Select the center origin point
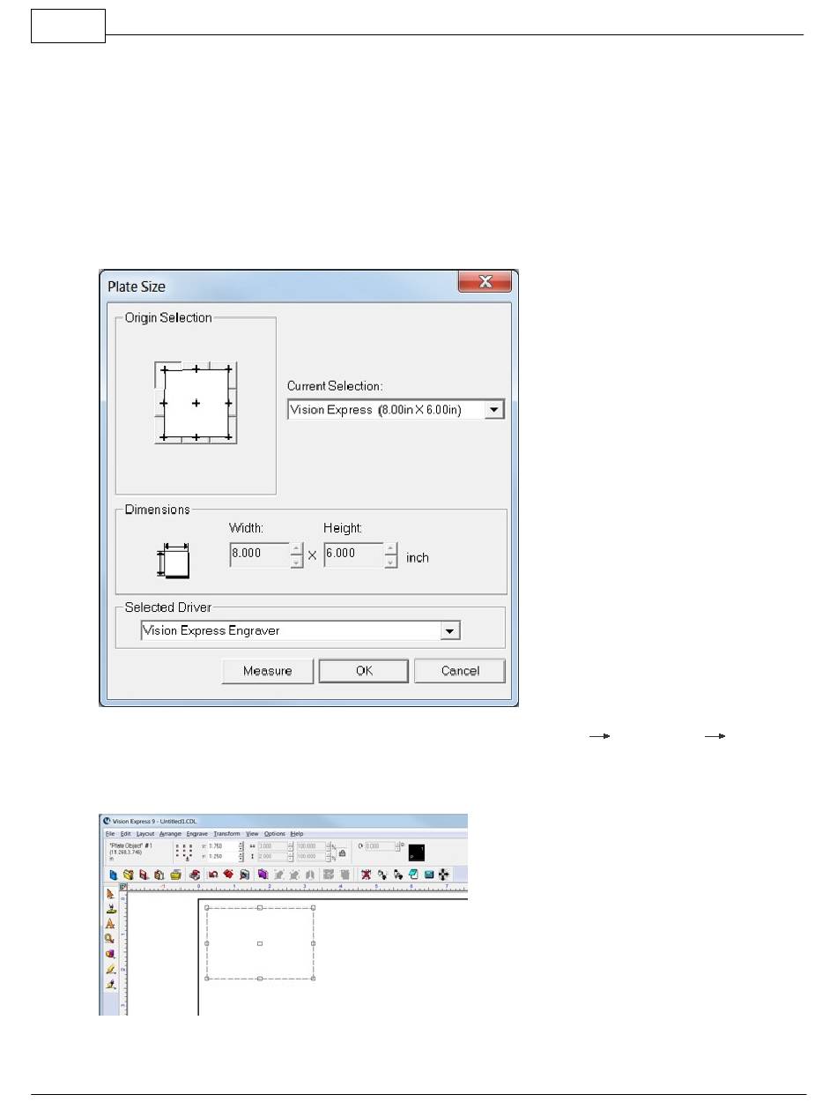 (x=196, y=403)
